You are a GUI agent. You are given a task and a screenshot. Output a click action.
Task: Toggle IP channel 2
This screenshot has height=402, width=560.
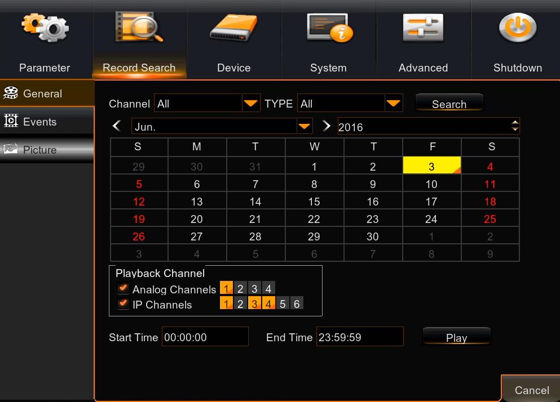coord(240,303)
